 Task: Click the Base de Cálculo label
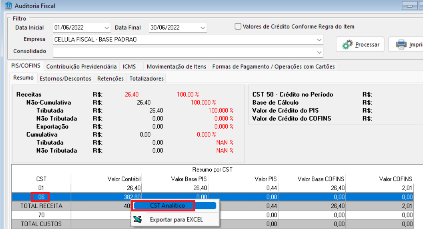pyautogui.click(x=275, y=102)
